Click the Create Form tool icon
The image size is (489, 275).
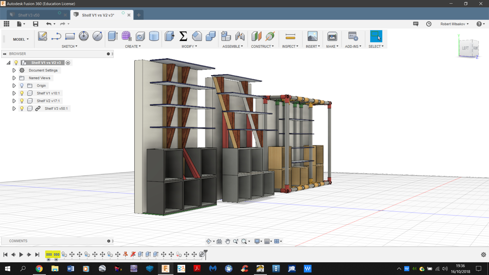[x=126, y=36]
